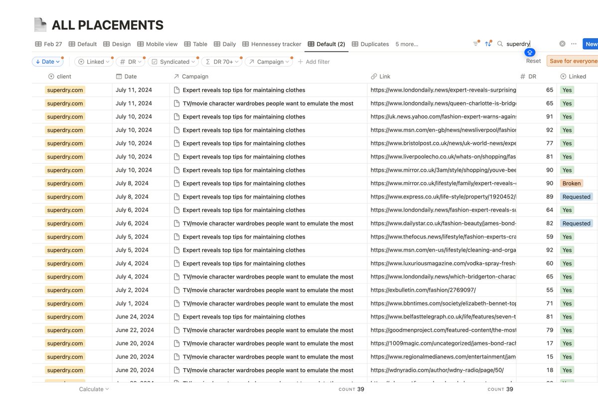This screenshot has width=598, height=395.
Task: Click the campaign page icon in the exbulletin.com row
Action: (x=176, y=290)
